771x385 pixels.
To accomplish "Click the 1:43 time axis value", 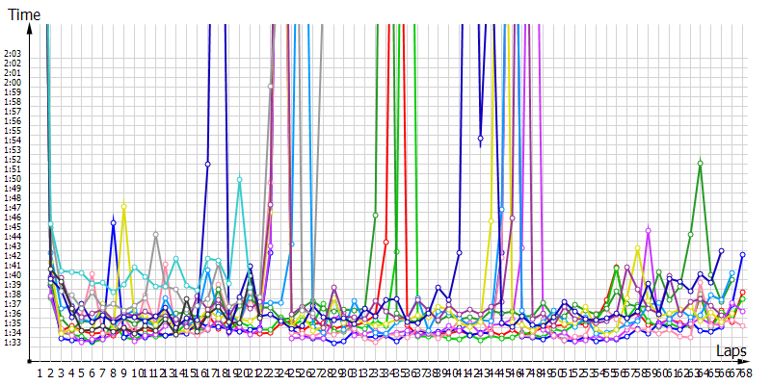I will 13,246.
